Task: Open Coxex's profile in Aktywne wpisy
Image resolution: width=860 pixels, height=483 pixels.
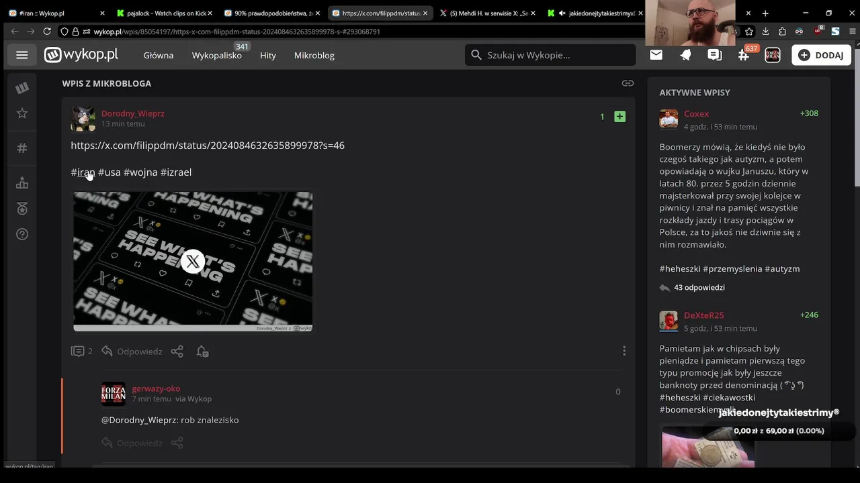Action: 697,113
